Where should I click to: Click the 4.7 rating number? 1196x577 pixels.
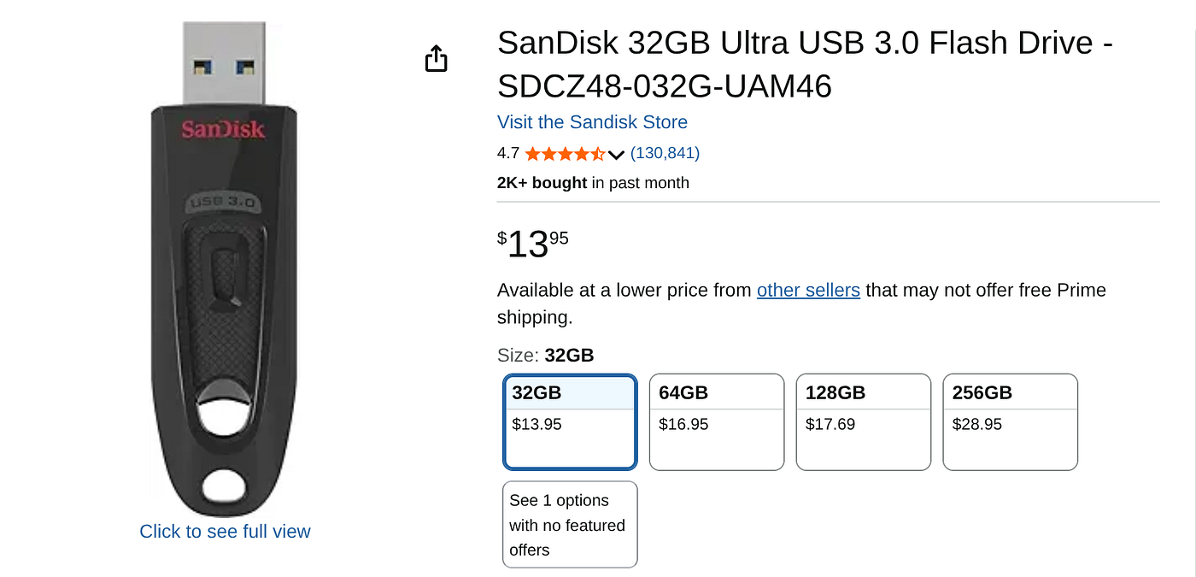(508, 154)
